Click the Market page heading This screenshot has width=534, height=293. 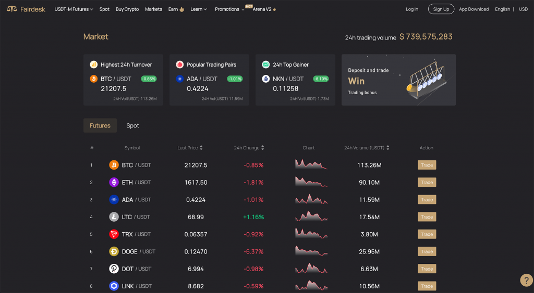pos(96,36)
